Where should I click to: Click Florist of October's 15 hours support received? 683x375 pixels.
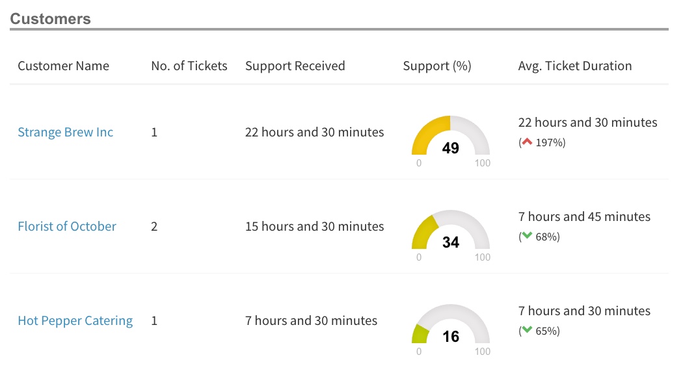point(315,227)
